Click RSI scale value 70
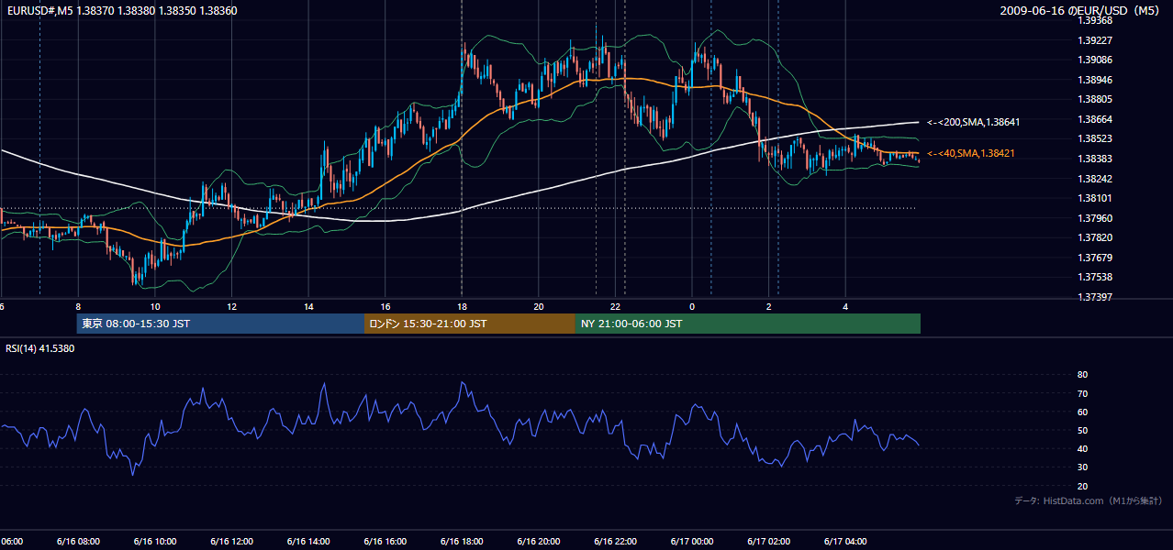 [x=1082, y=393]
